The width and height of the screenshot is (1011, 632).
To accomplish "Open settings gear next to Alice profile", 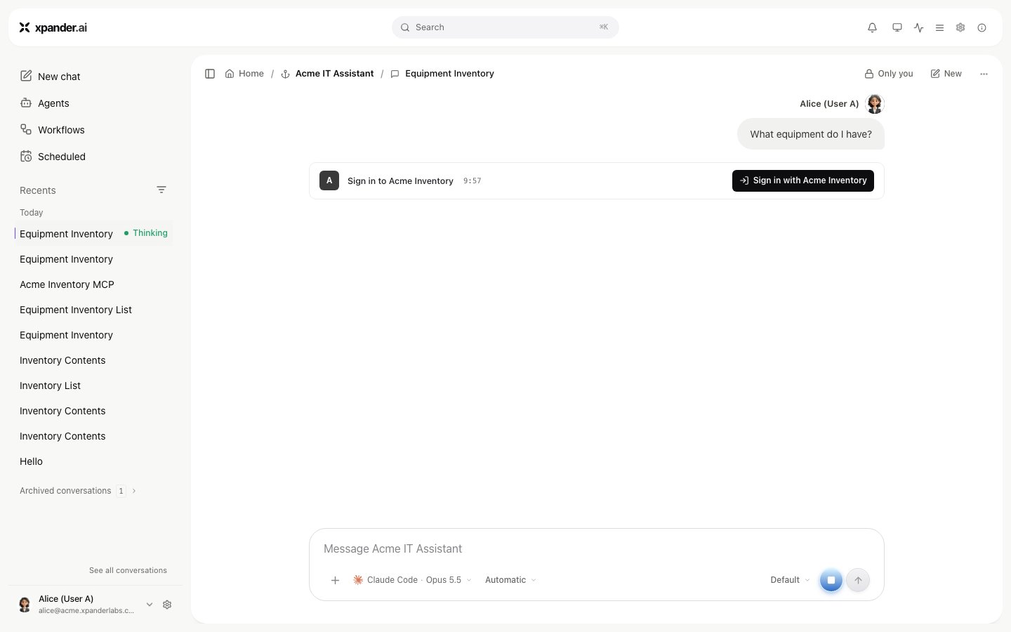I will click(167, 605).
